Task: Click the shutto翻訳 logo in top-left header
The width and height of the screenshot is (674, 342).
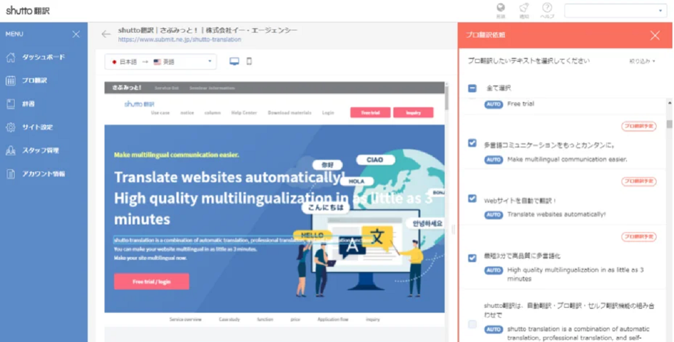Action: pyautogui.click(x=28, y=10)
